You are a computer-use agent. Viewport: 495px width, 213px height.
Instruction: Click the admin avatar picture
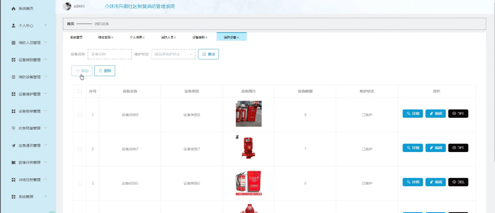click(67, 6)
